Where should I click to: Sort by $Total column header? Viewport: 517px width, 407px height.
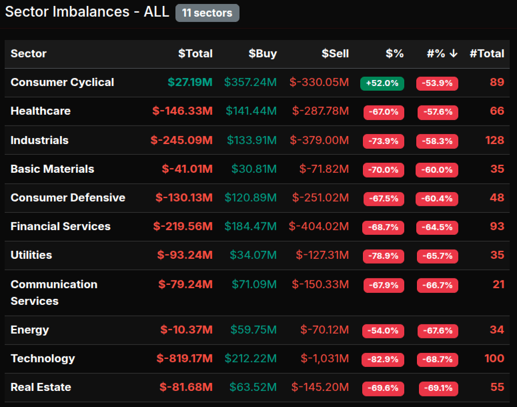(195, 53)
